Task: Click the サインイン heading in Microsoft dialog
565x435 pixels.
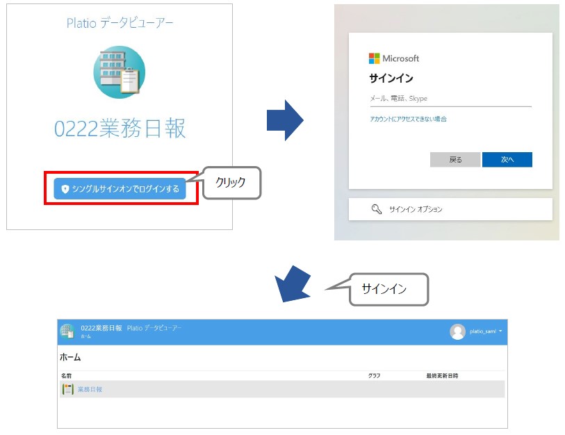Action: pyautogui.click(x=391, y=79)
